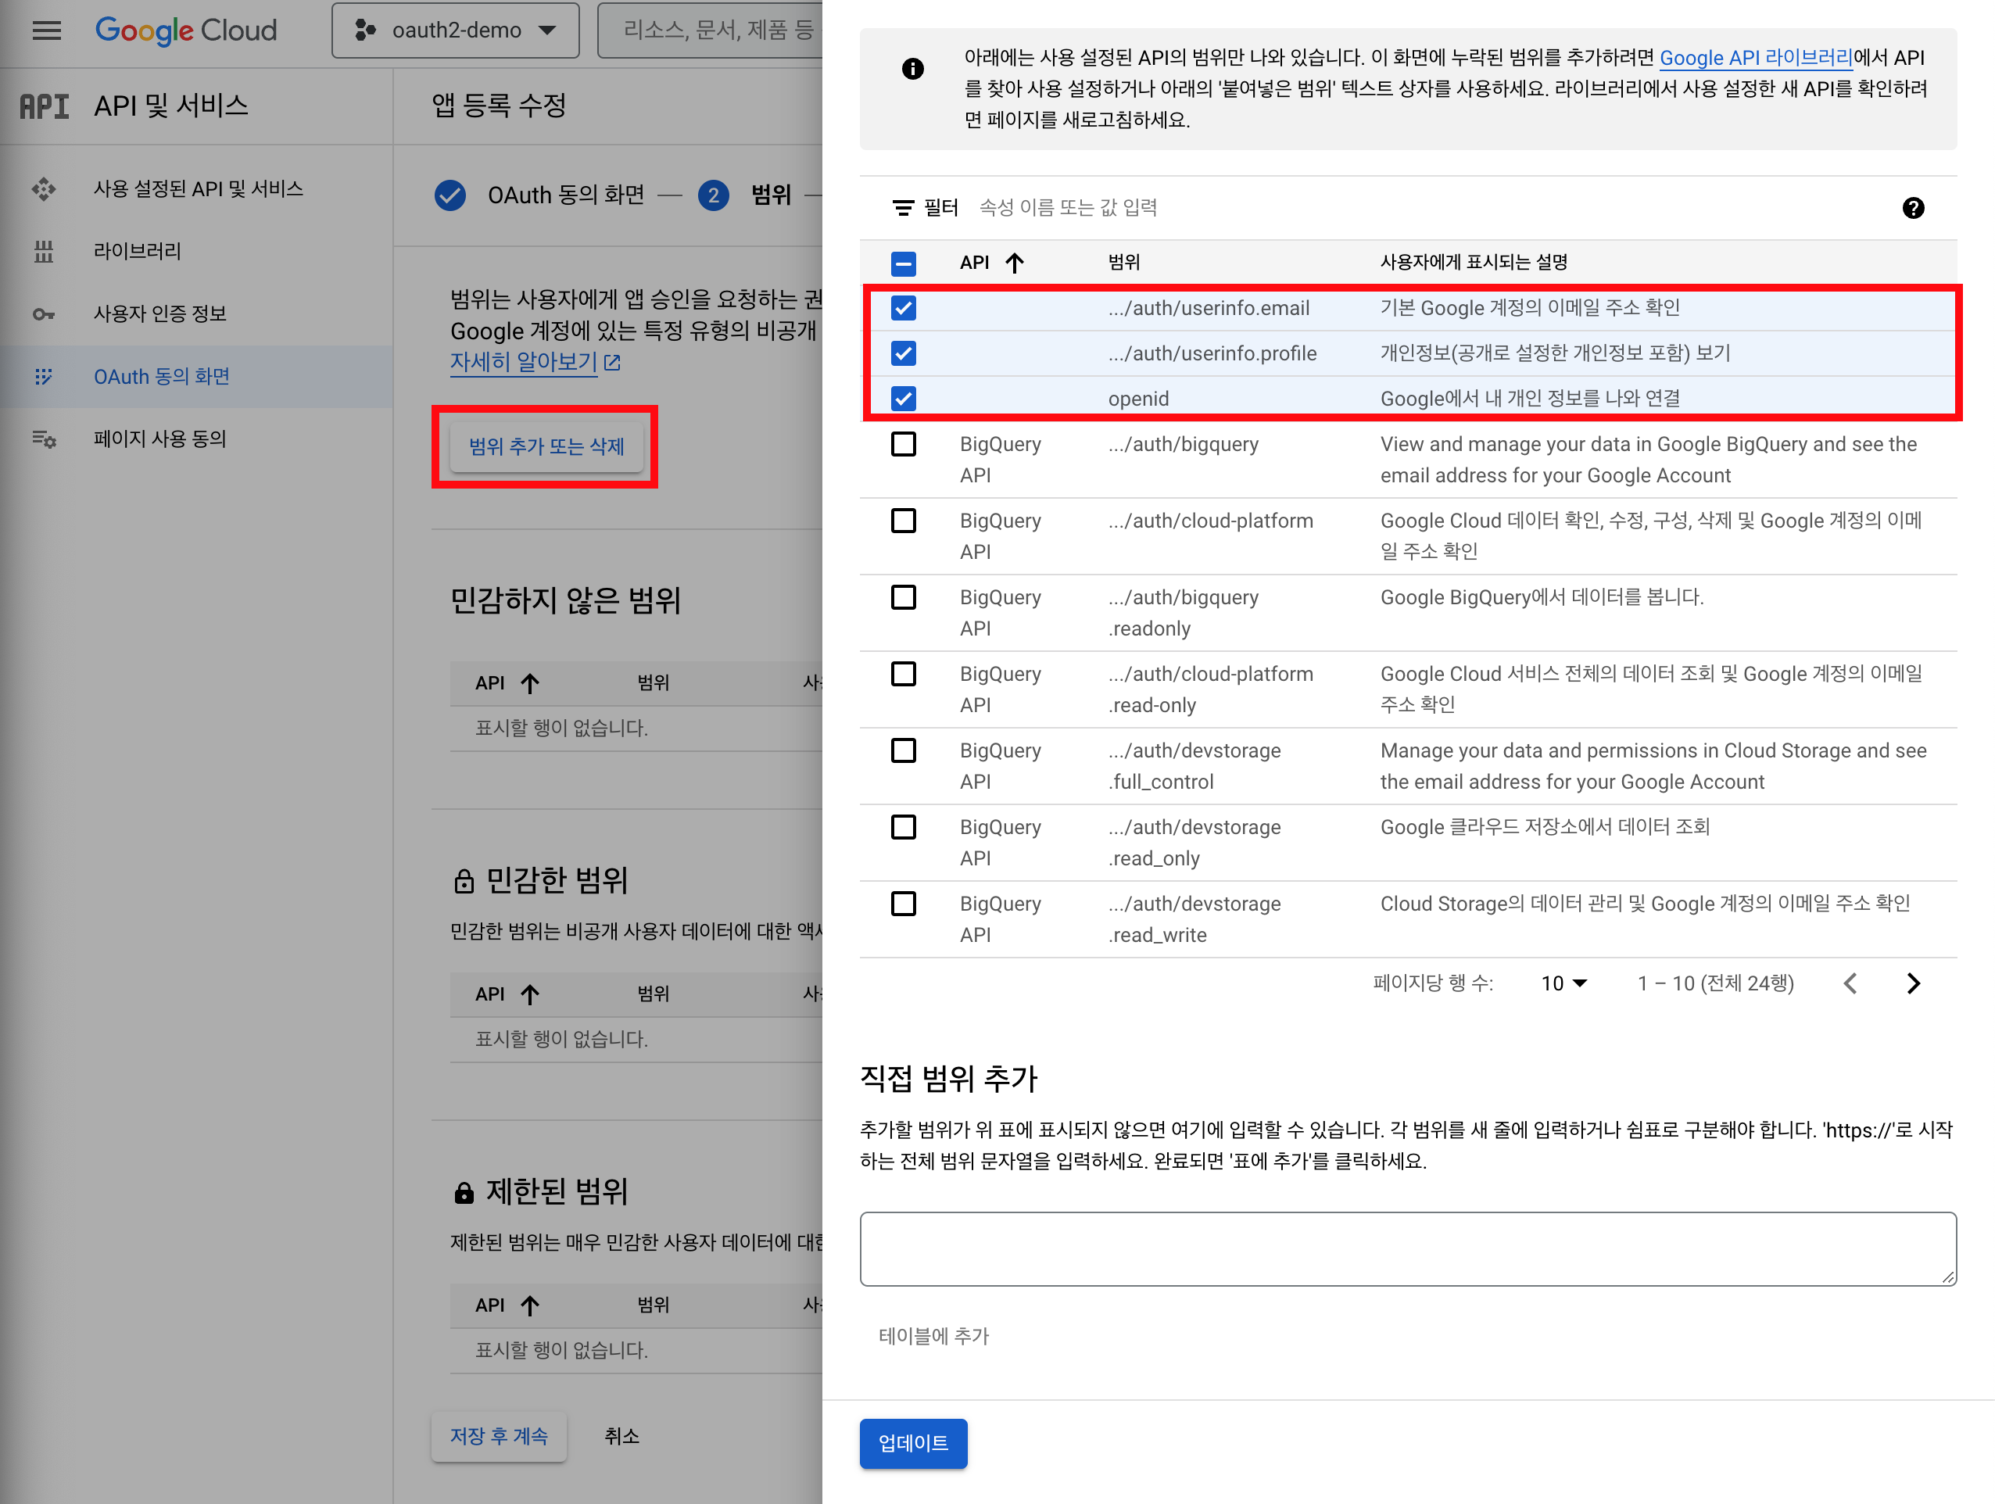Select step 2 범위
Image resolution: width=1995 pixels, height=1504 pixels.
(745, 195)
